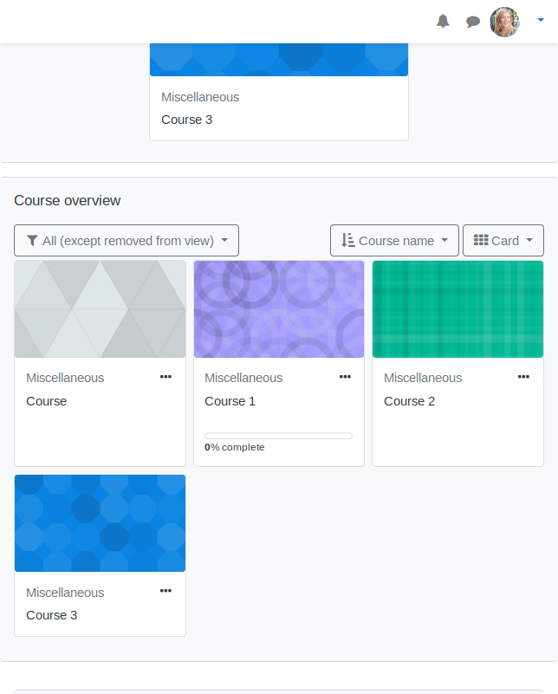Open the three-dot menu for Course 1

pyautogui.click(x=345, y=377)
